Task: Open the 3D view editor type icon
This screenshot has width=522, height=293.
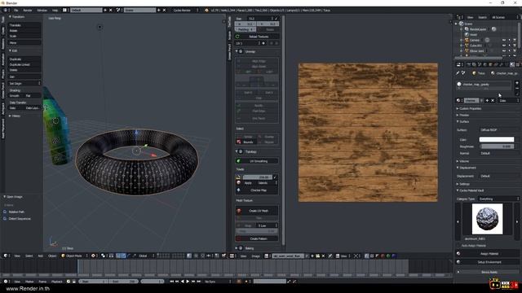Action: 6,256
